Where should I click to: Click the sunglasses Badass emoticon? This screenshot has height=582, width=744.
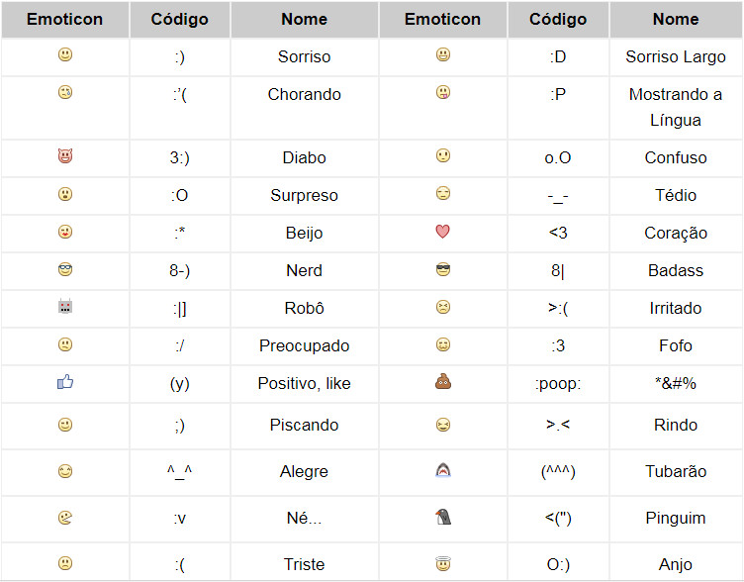tap(442, 269)
